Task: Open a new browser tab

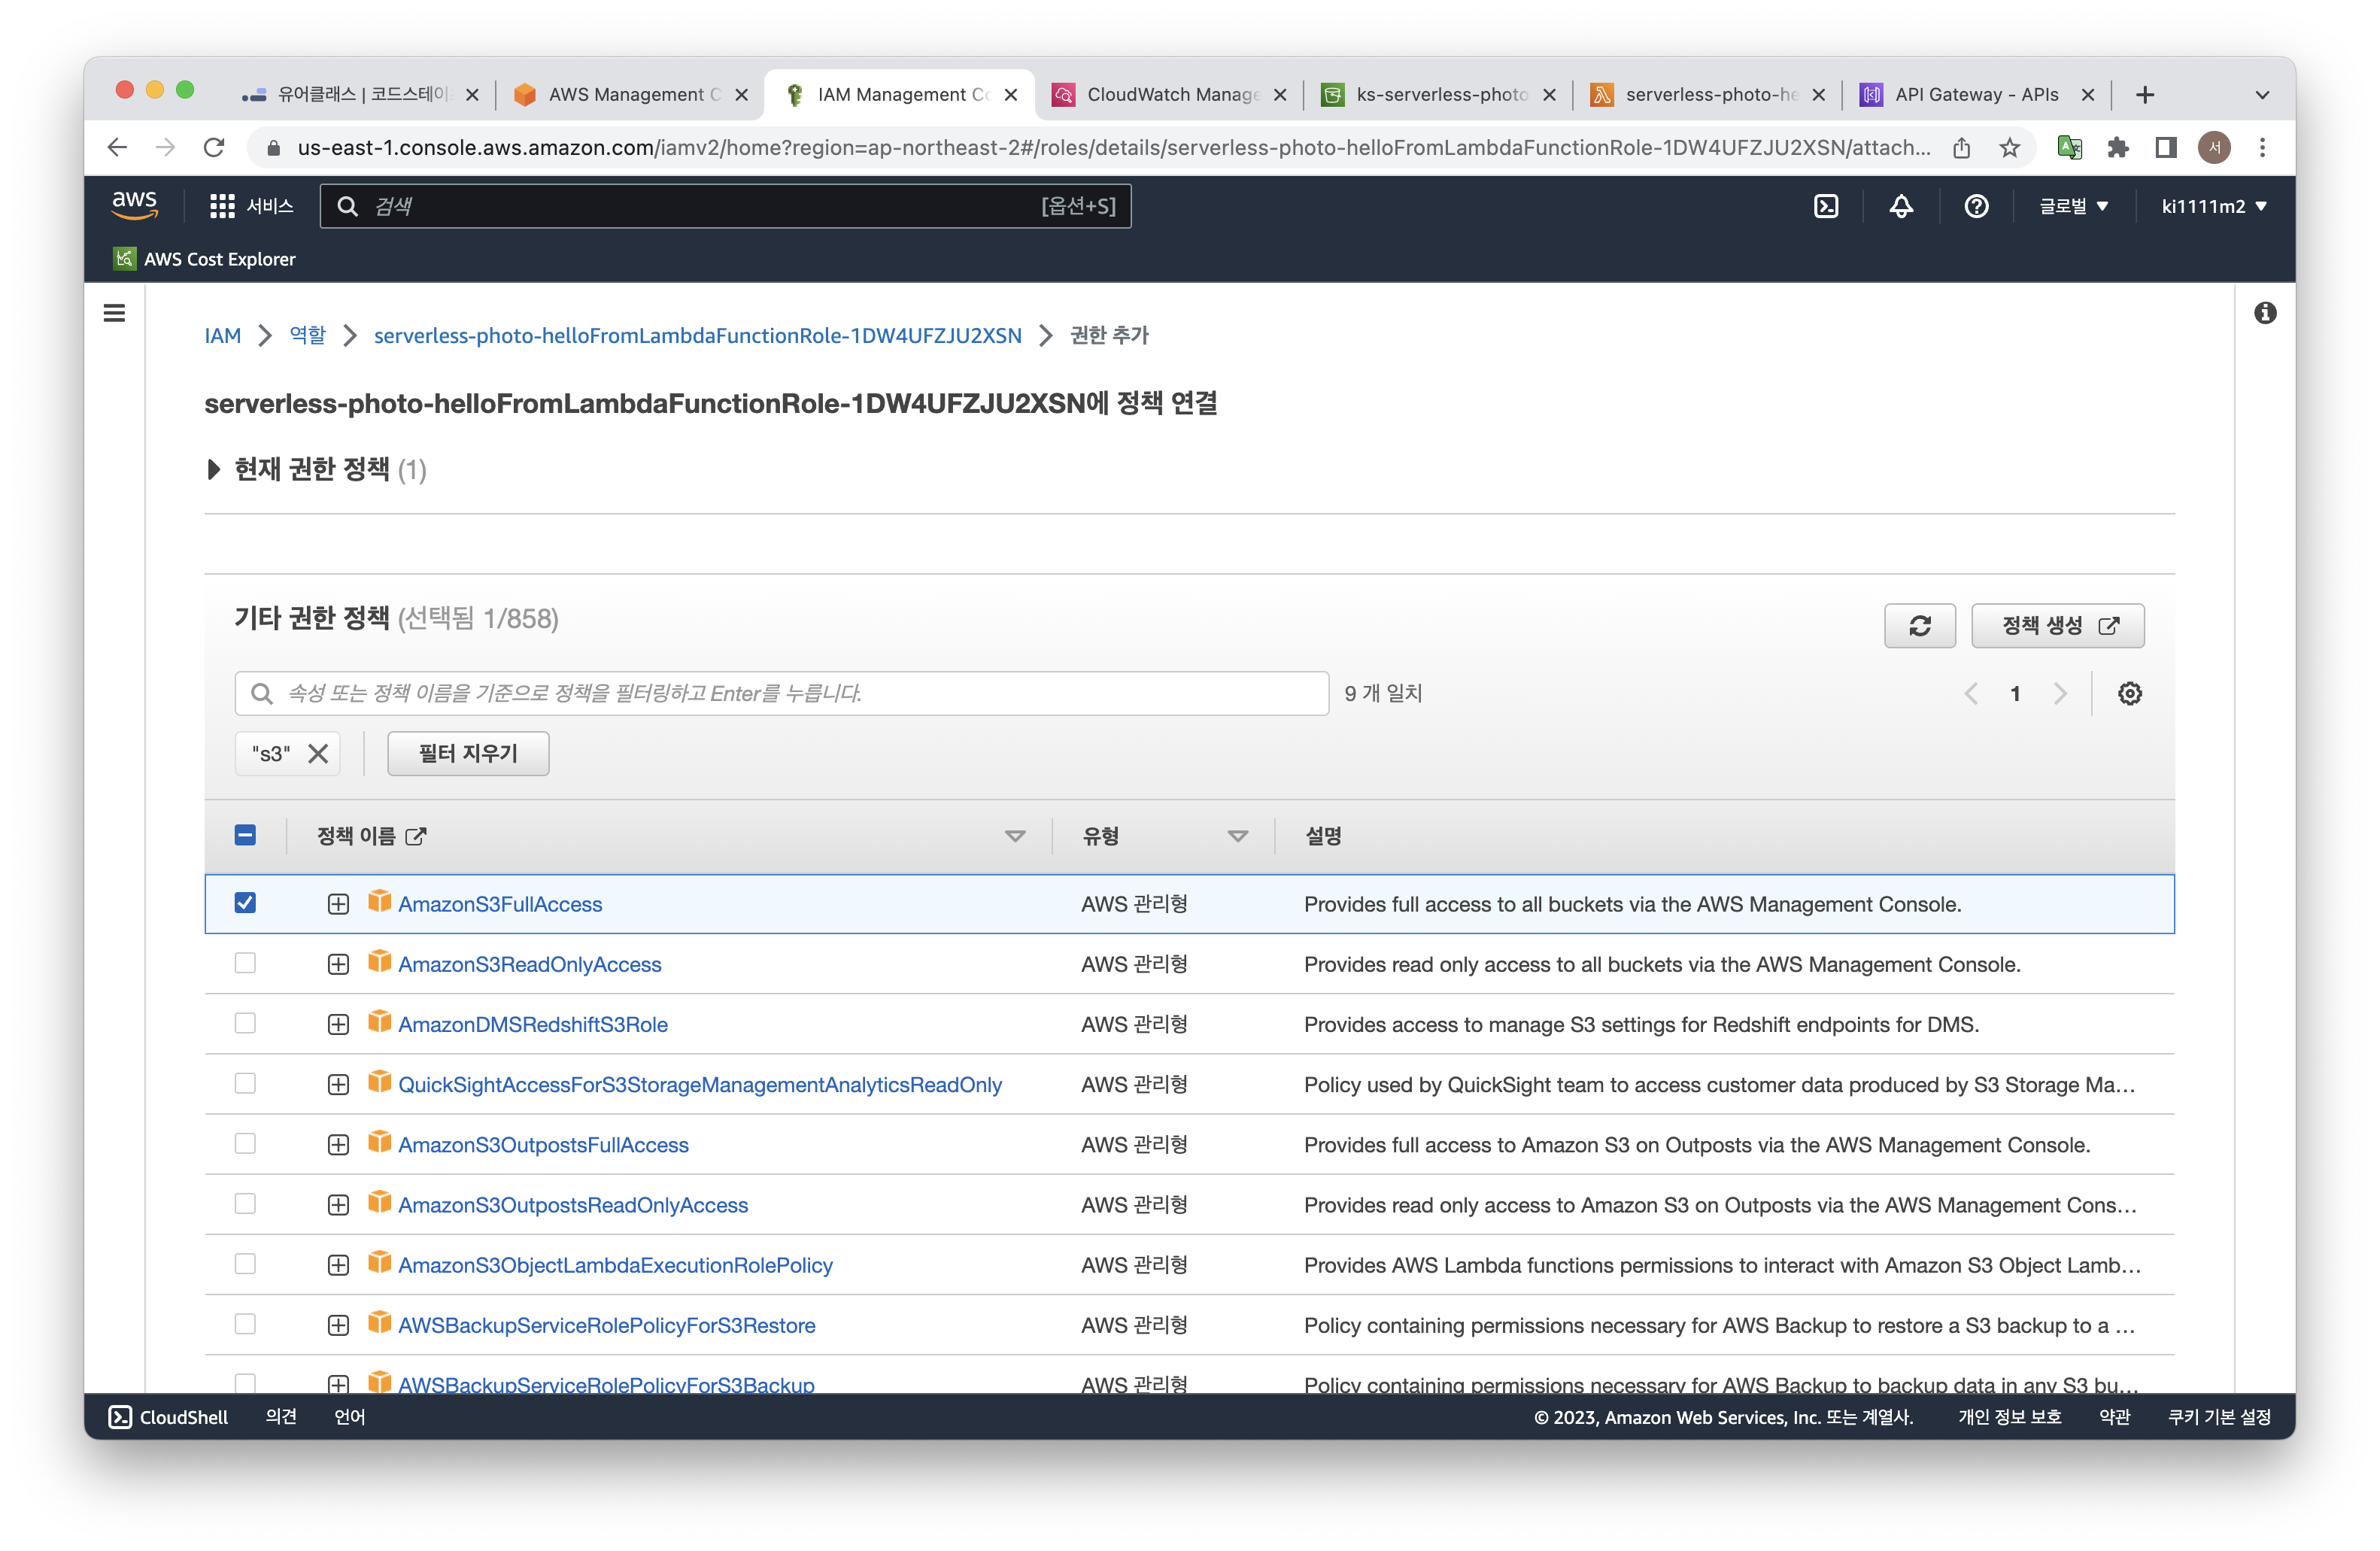Action: (x=2144, y=95)
